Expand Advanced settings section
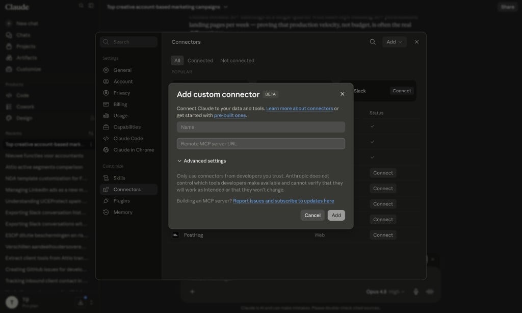 tap(201, 161)
